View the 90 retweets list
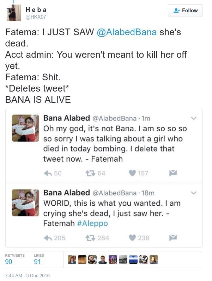 (9, 262)
